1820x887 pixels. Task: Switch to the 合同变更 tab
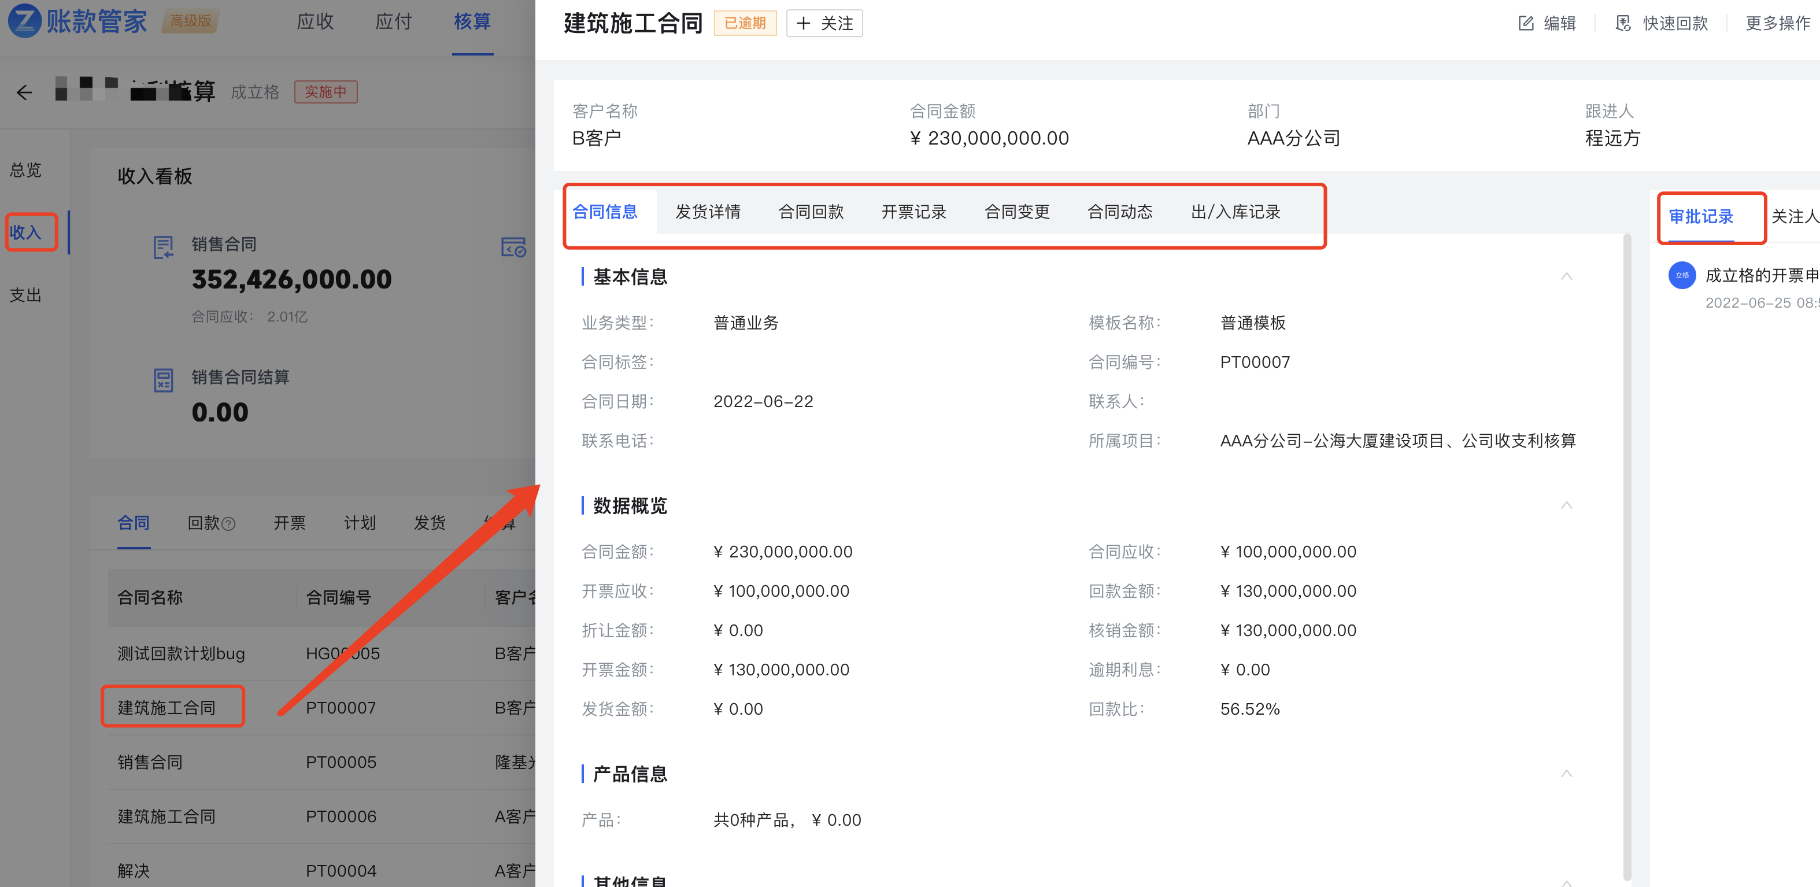(x=1017, y=212)
